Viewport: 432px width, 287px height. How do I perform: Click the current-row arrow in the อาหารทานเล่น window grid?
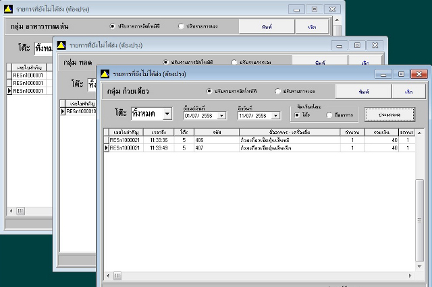pyautogui.click(x=9, y=91)
